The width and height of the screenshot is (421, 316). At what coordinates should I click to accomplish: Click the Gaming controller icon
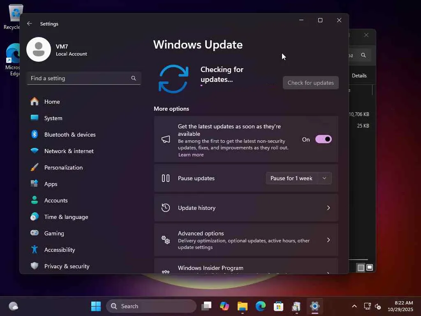[x=35, y=233]
